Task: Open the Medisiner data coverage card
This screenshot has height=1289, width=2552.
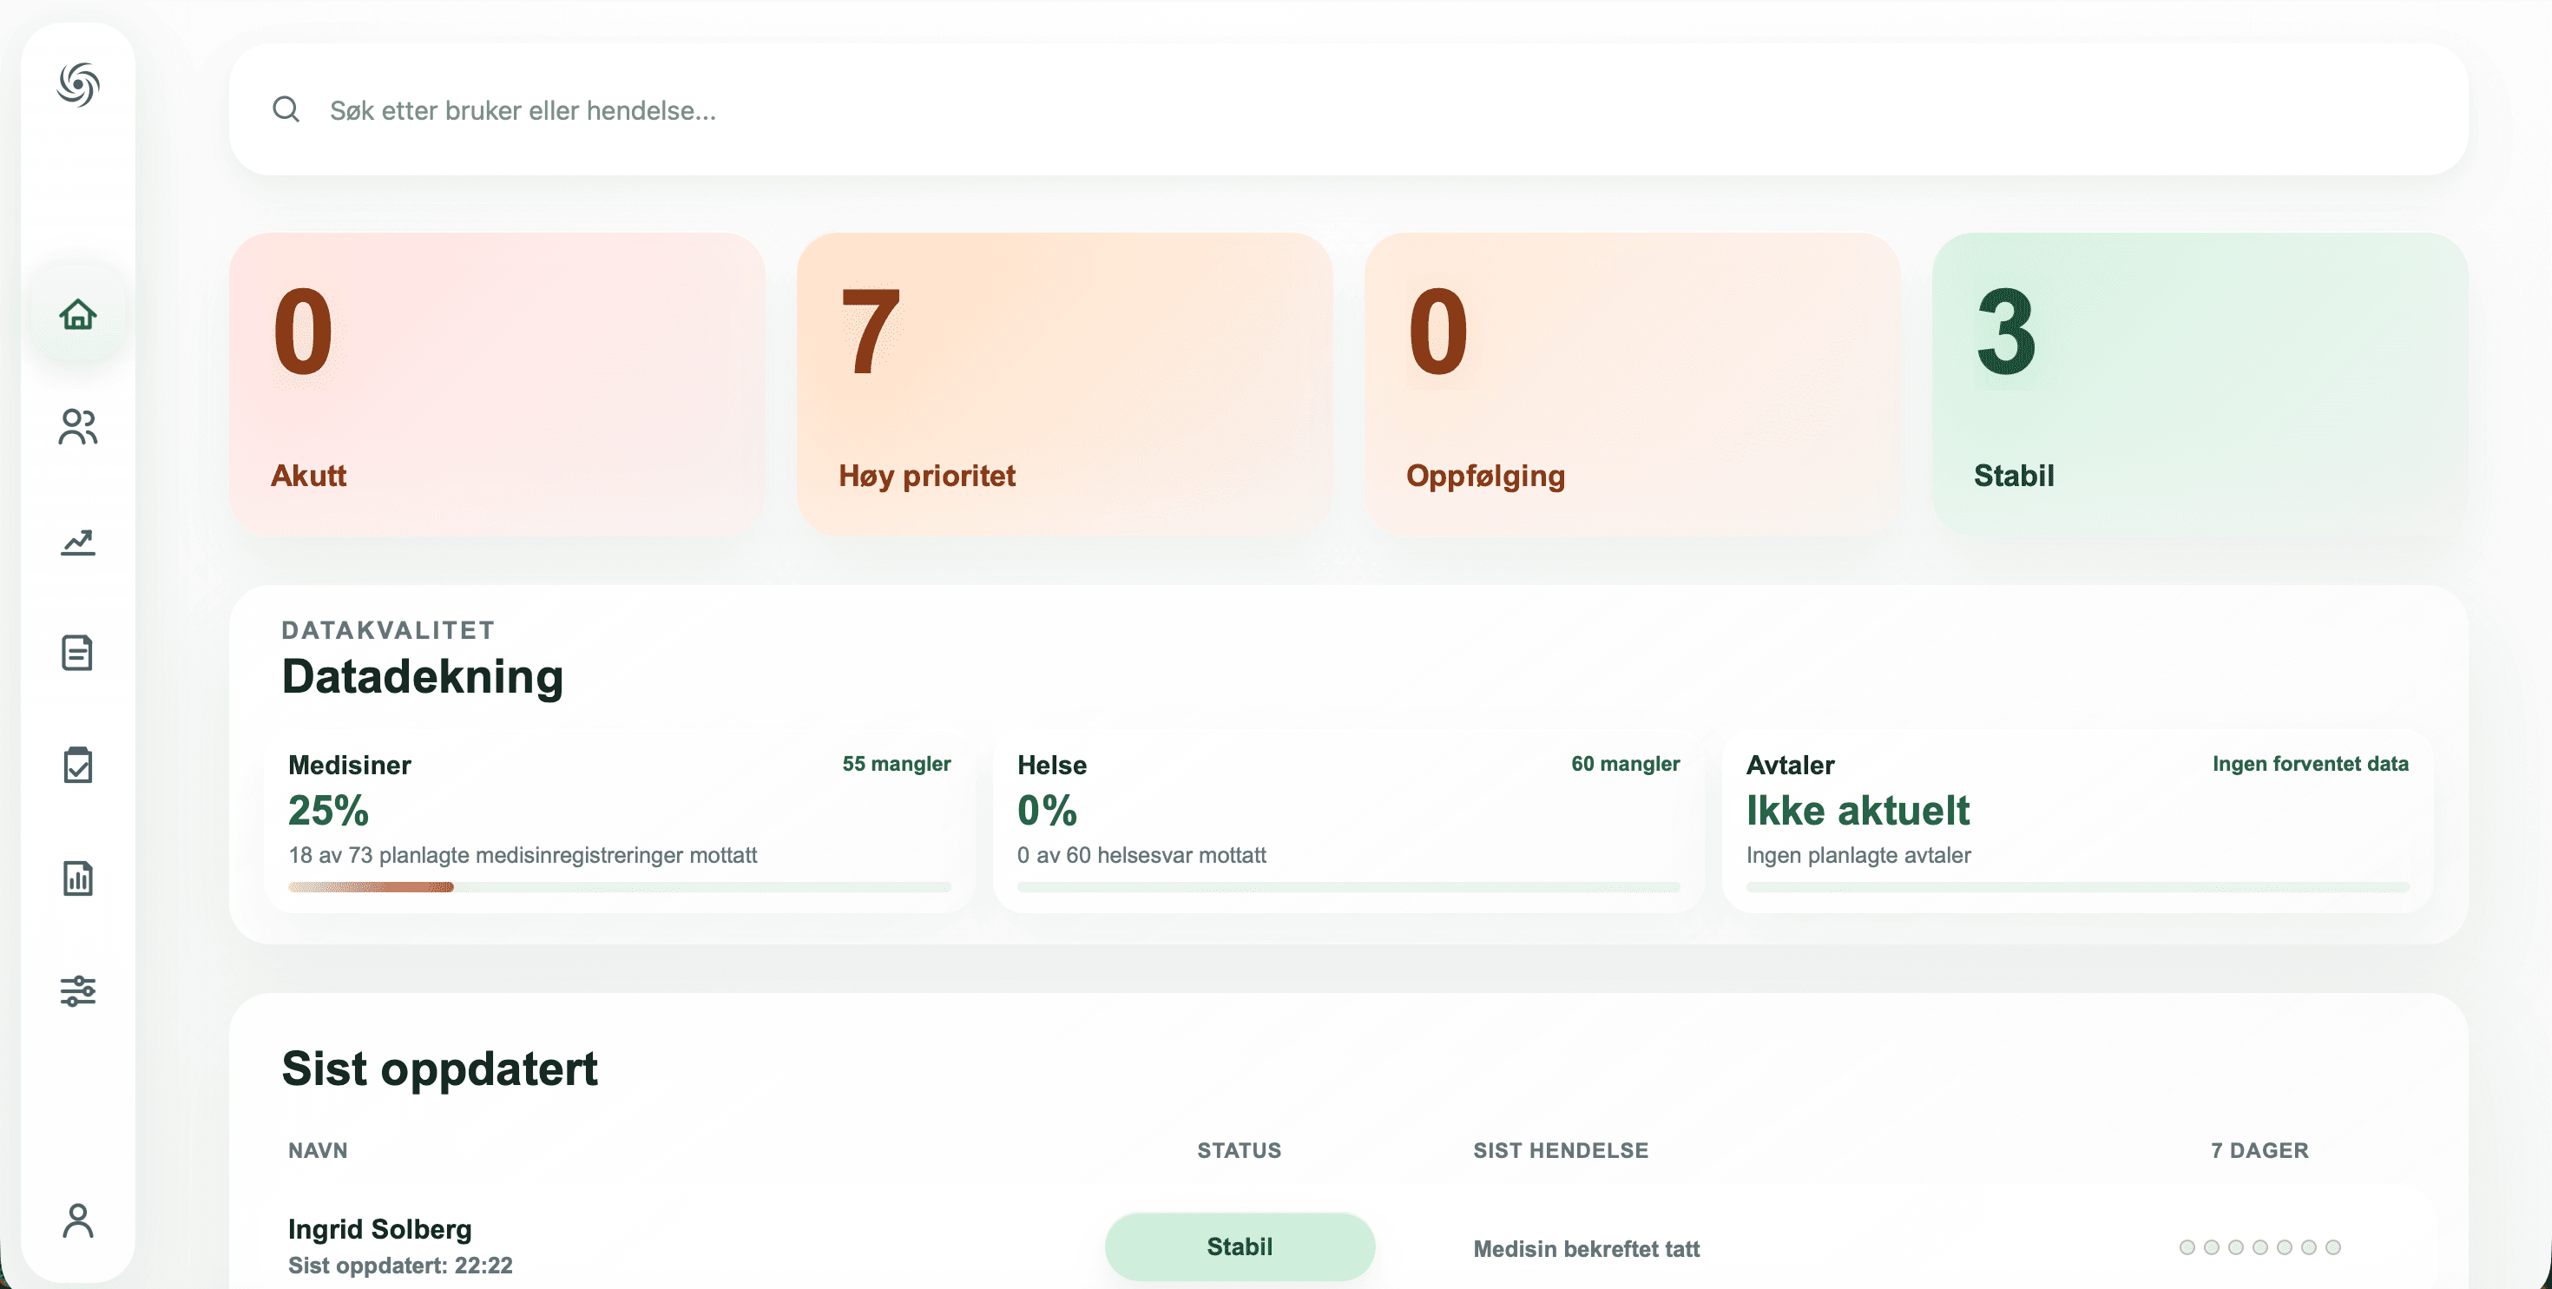Action: pyautogui.click(x=619, y=821)
